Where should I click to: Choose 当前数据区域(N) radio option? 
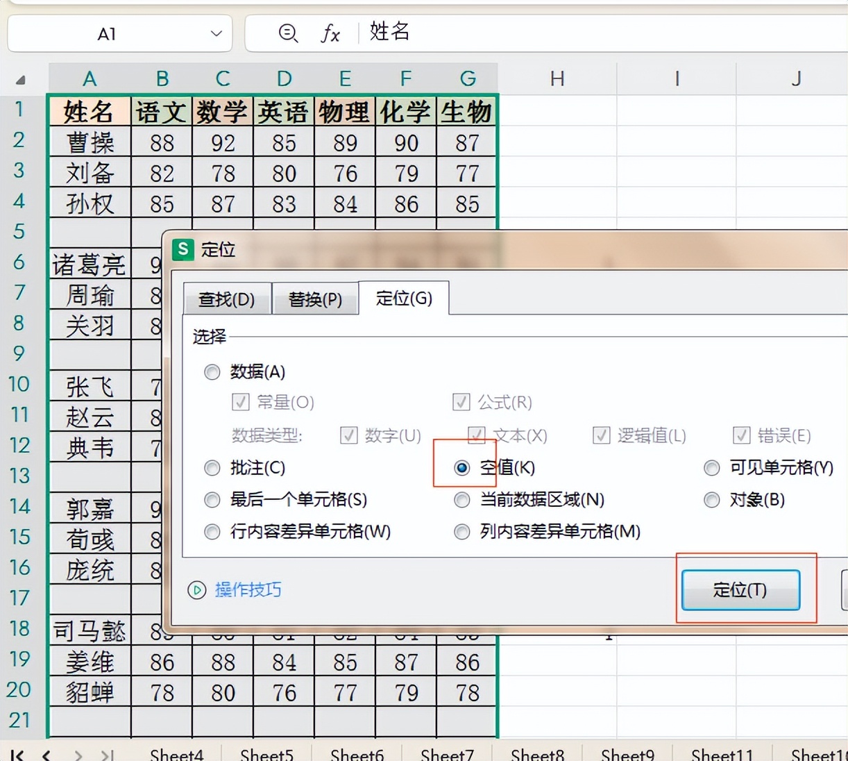tap(462, 500)
